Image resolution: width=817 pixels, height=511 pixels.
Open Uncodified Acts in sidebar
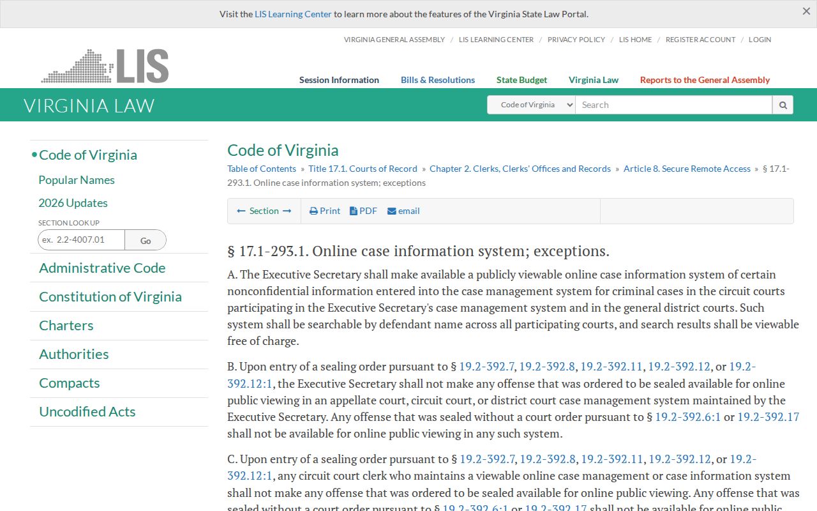click(x=87, y=411)
